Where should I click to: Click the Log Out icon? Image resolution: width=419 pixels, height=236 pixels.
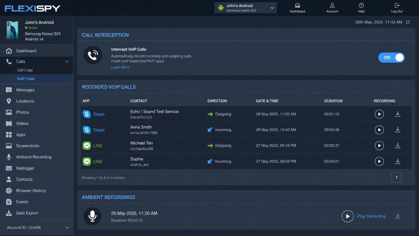coord(397,5)
